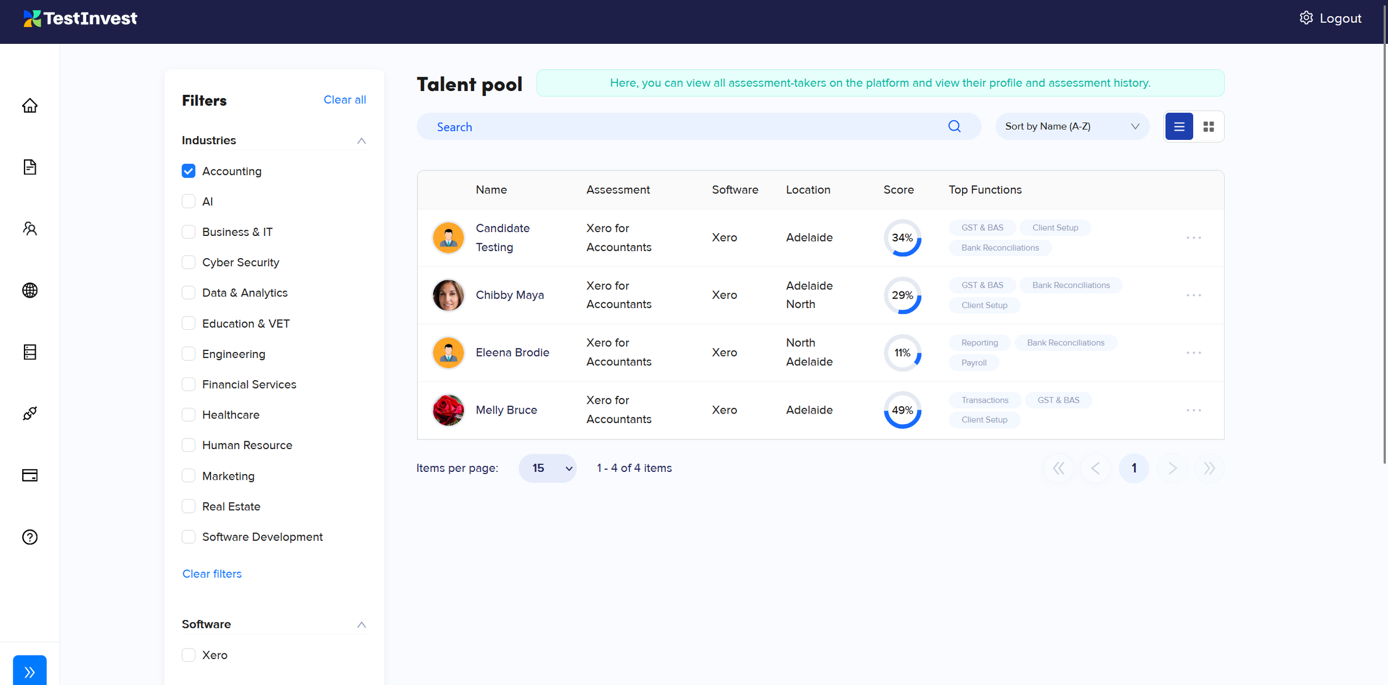The height and width of the screenshot is (685, 1388).
Task: Open more options for Melly Bruce row
Action: pyautogui.click(x=1194, y=410)
